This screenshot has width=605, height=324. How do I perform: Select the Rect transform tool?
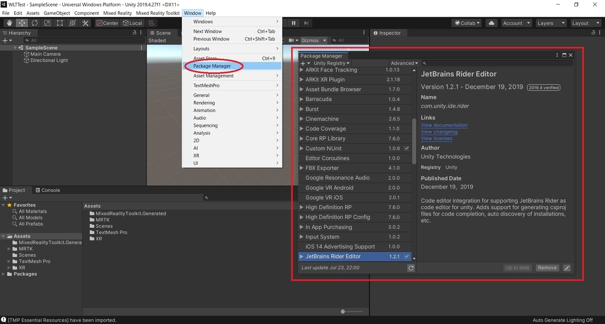tap(59, 23)
